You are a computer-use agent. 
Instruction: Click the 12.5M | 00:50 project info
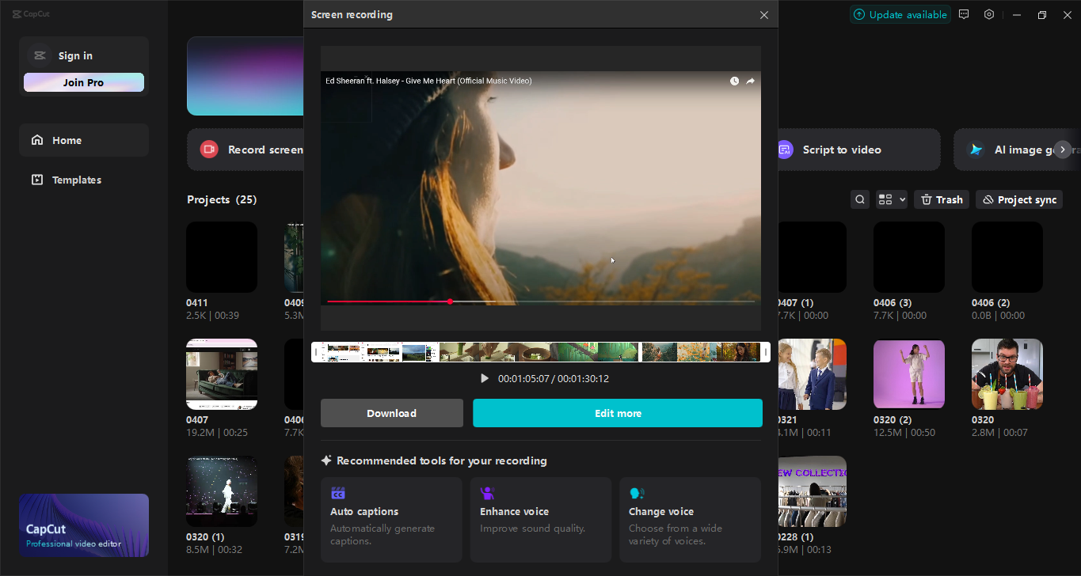904,433
